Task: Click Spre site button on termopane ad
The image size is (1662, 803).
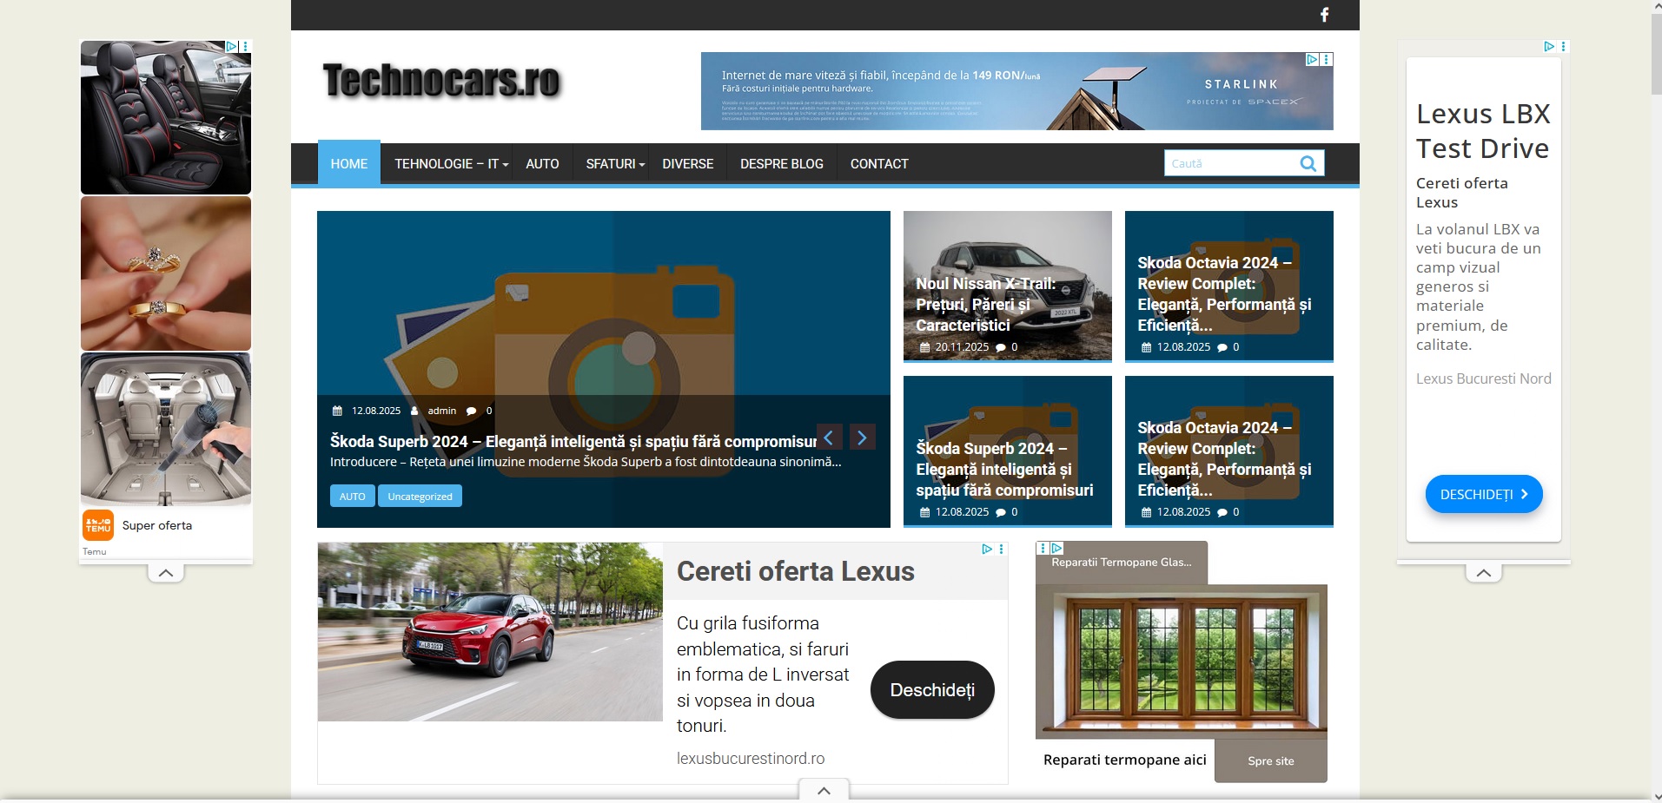Action: (x=1271, y=760)
